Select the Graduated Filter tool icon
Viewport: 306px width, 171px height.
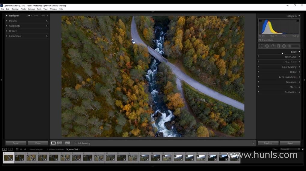click(x=279, y=46)
